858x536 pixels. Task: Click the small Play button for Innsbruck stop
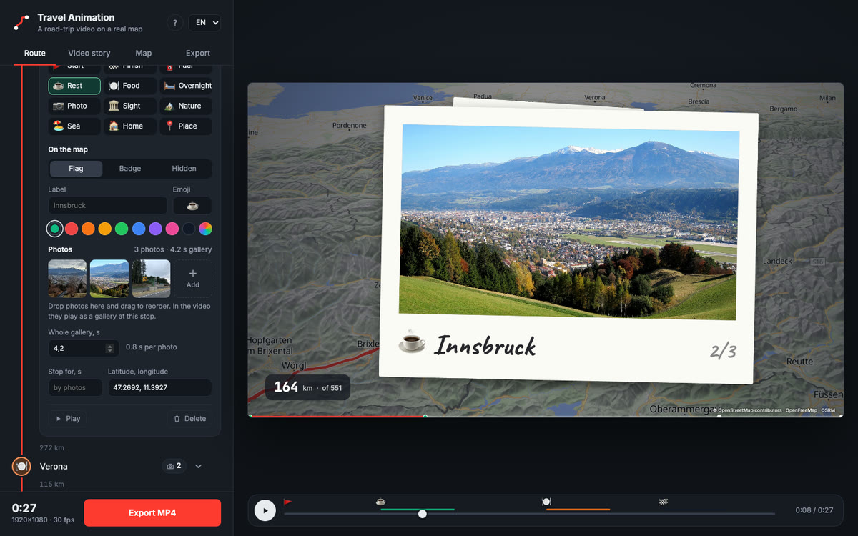(67, 419)
